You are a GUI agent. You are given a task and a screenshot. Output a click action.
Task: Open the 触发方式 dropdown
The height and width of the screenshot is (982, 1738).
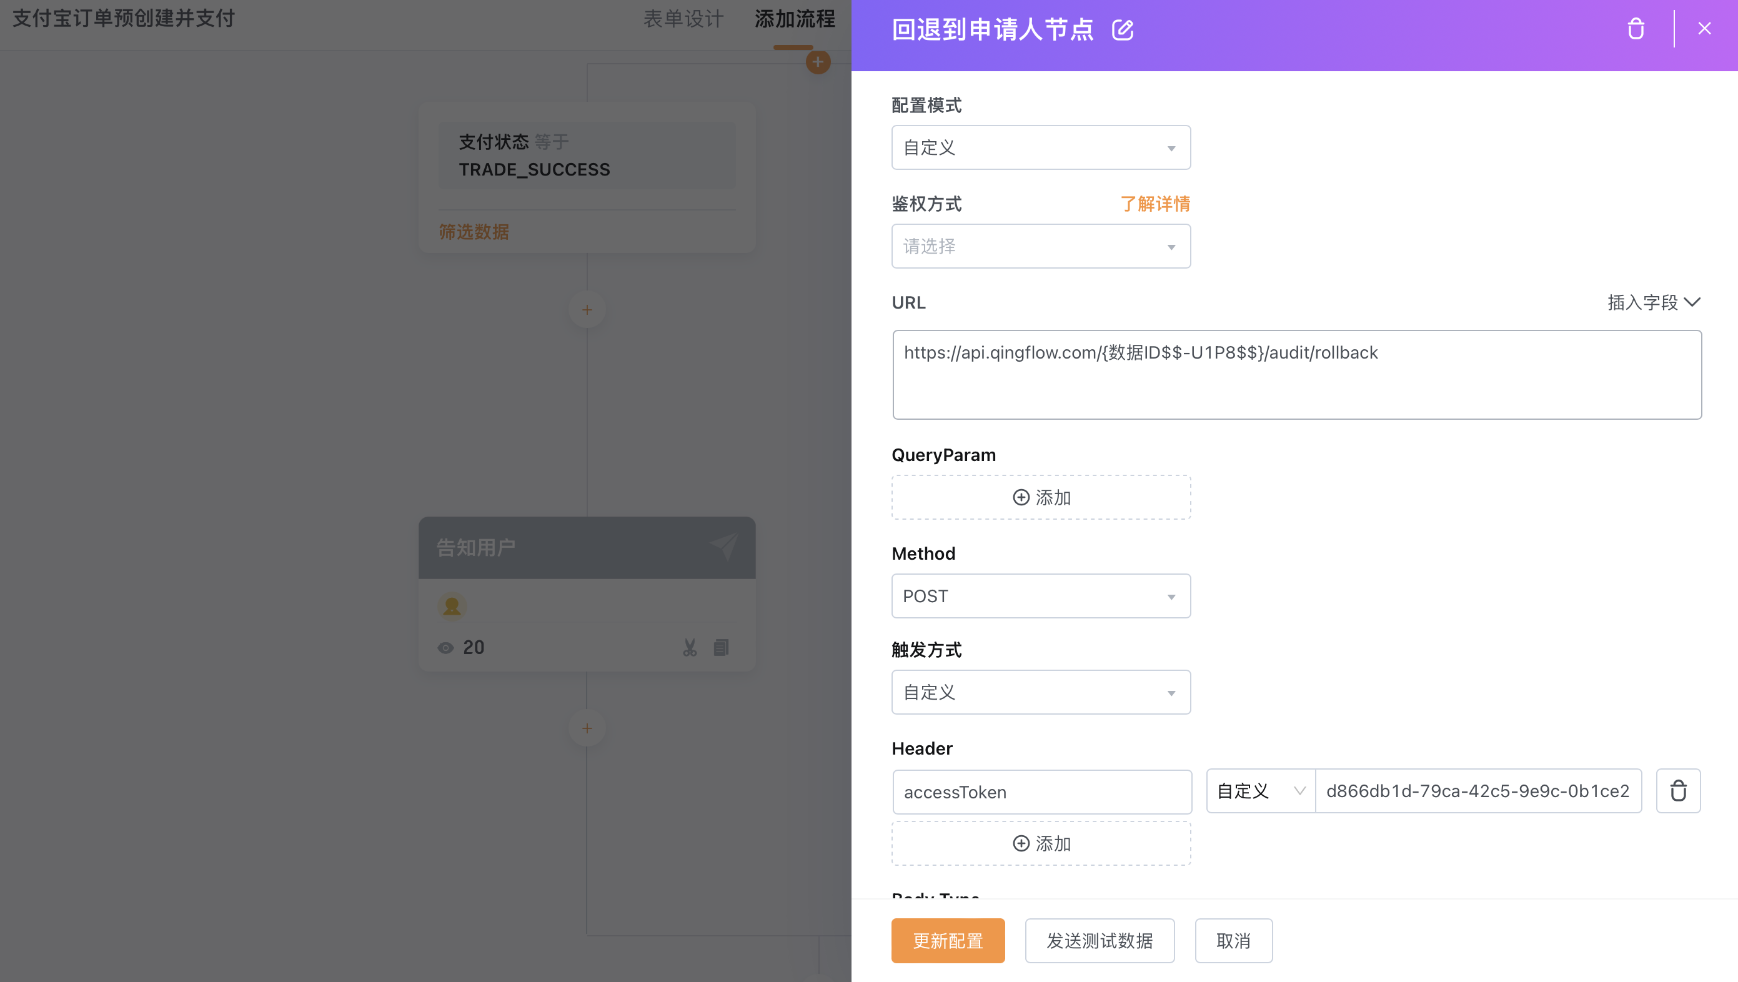coord(1041,692)
